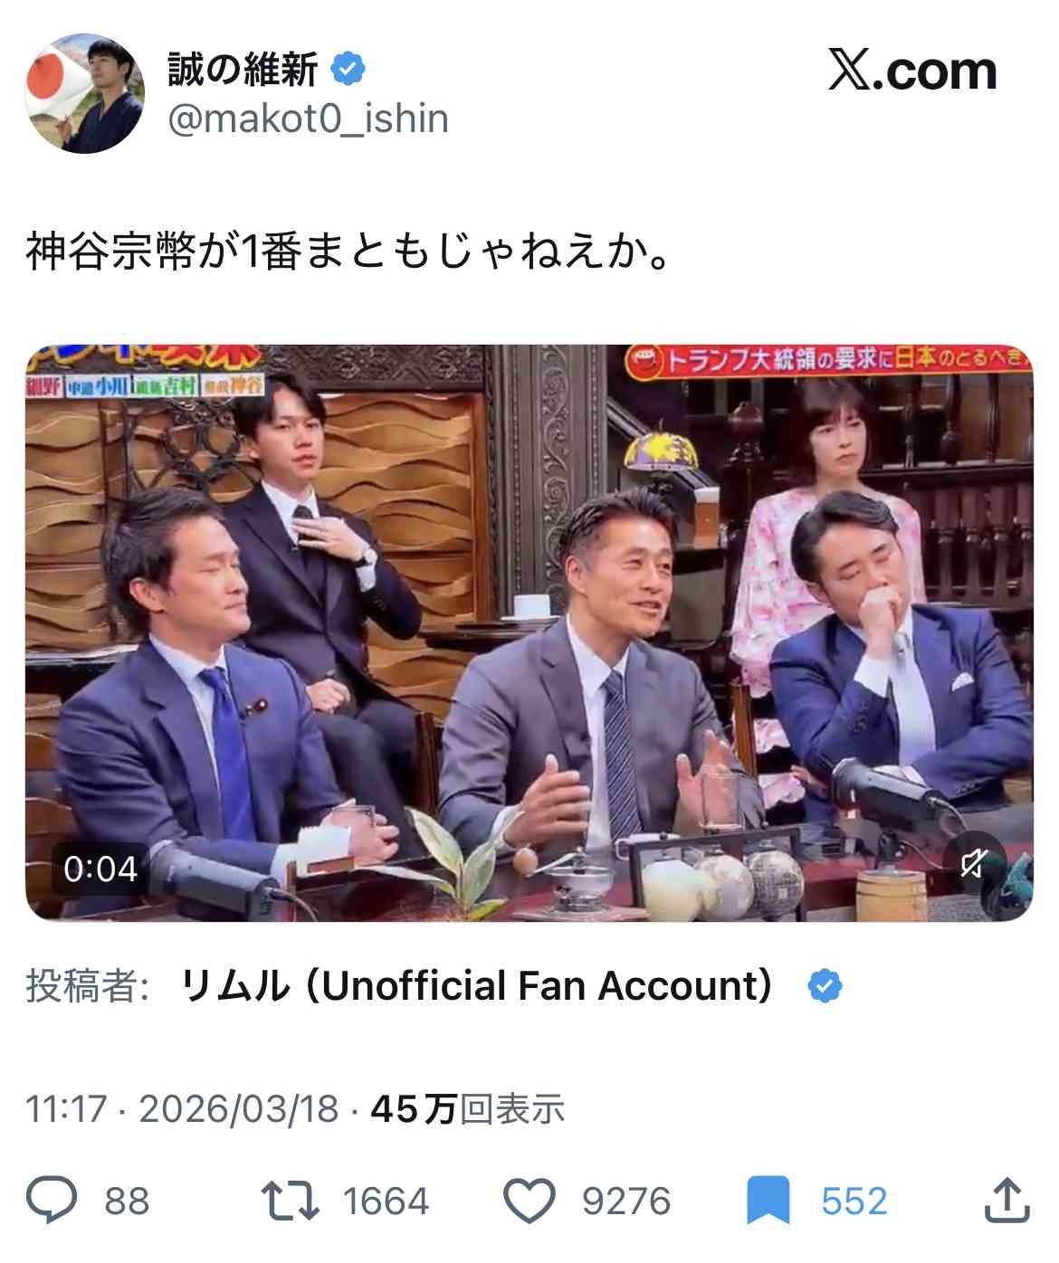Like the post with heart icon
This screenshot has width=1059, height=1263.
(x=529, y=1201)
